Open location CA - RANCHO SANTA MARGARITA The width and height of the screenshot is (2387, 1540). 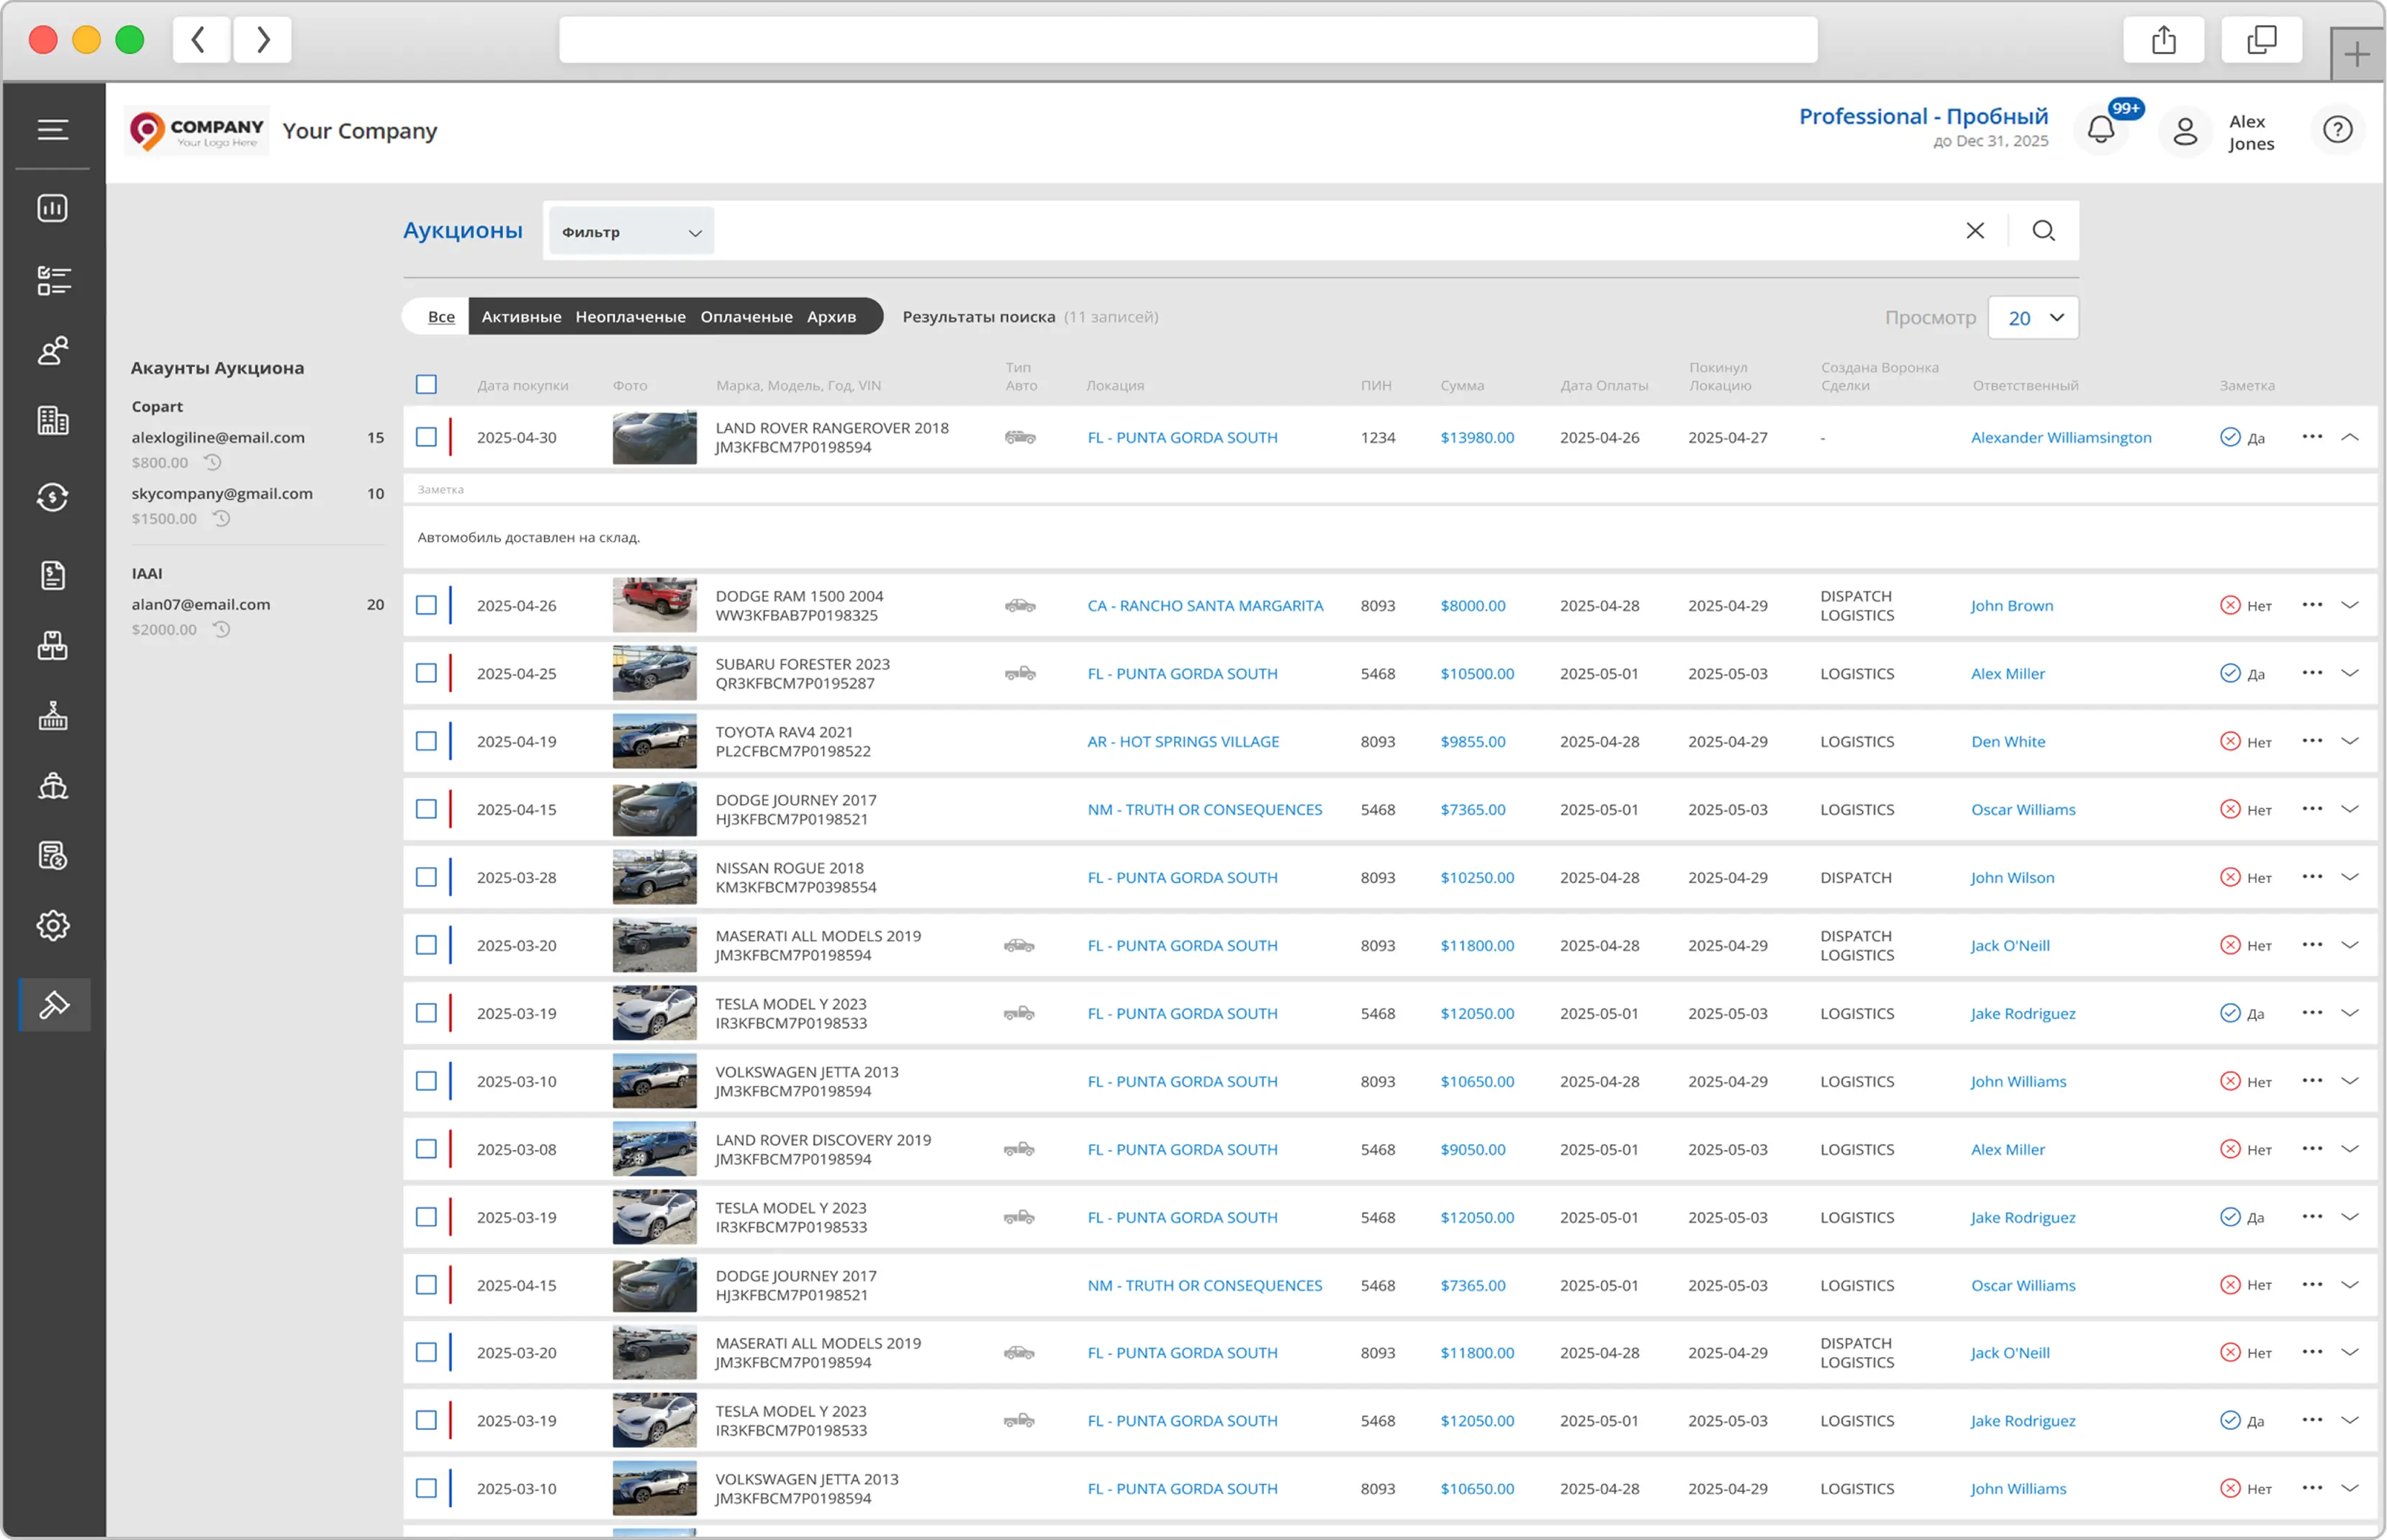click(x=1205, y=605)
